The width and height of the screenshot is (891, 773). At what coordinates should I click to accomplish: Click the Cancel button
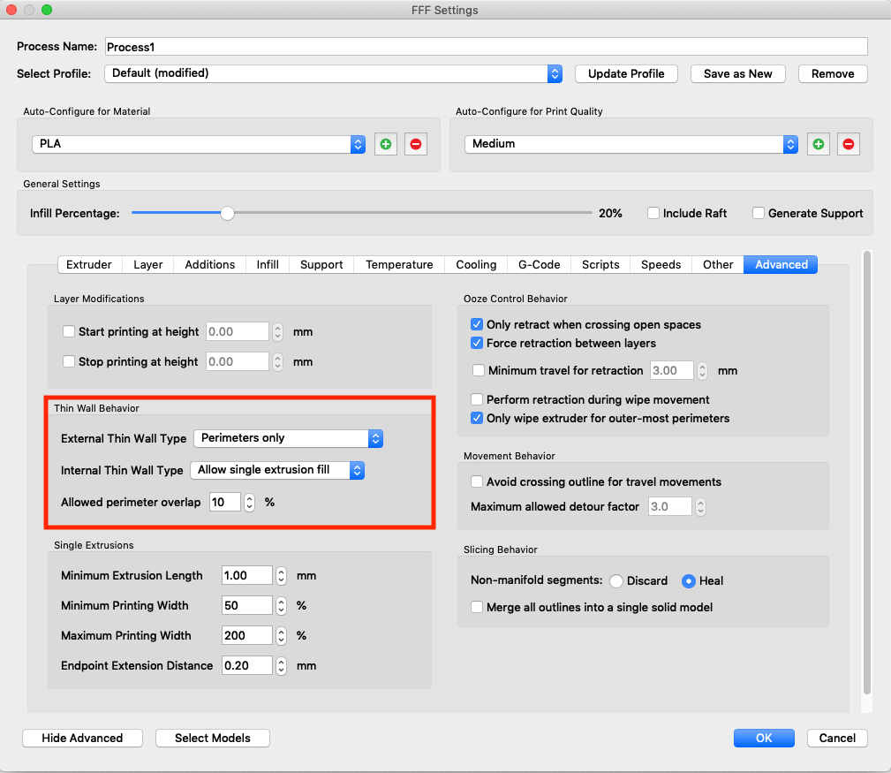point(838,739)
